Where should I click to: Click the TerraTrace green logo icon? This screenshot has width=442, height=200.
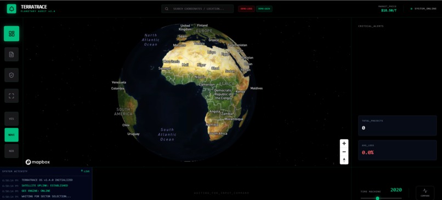coord(12,9)
